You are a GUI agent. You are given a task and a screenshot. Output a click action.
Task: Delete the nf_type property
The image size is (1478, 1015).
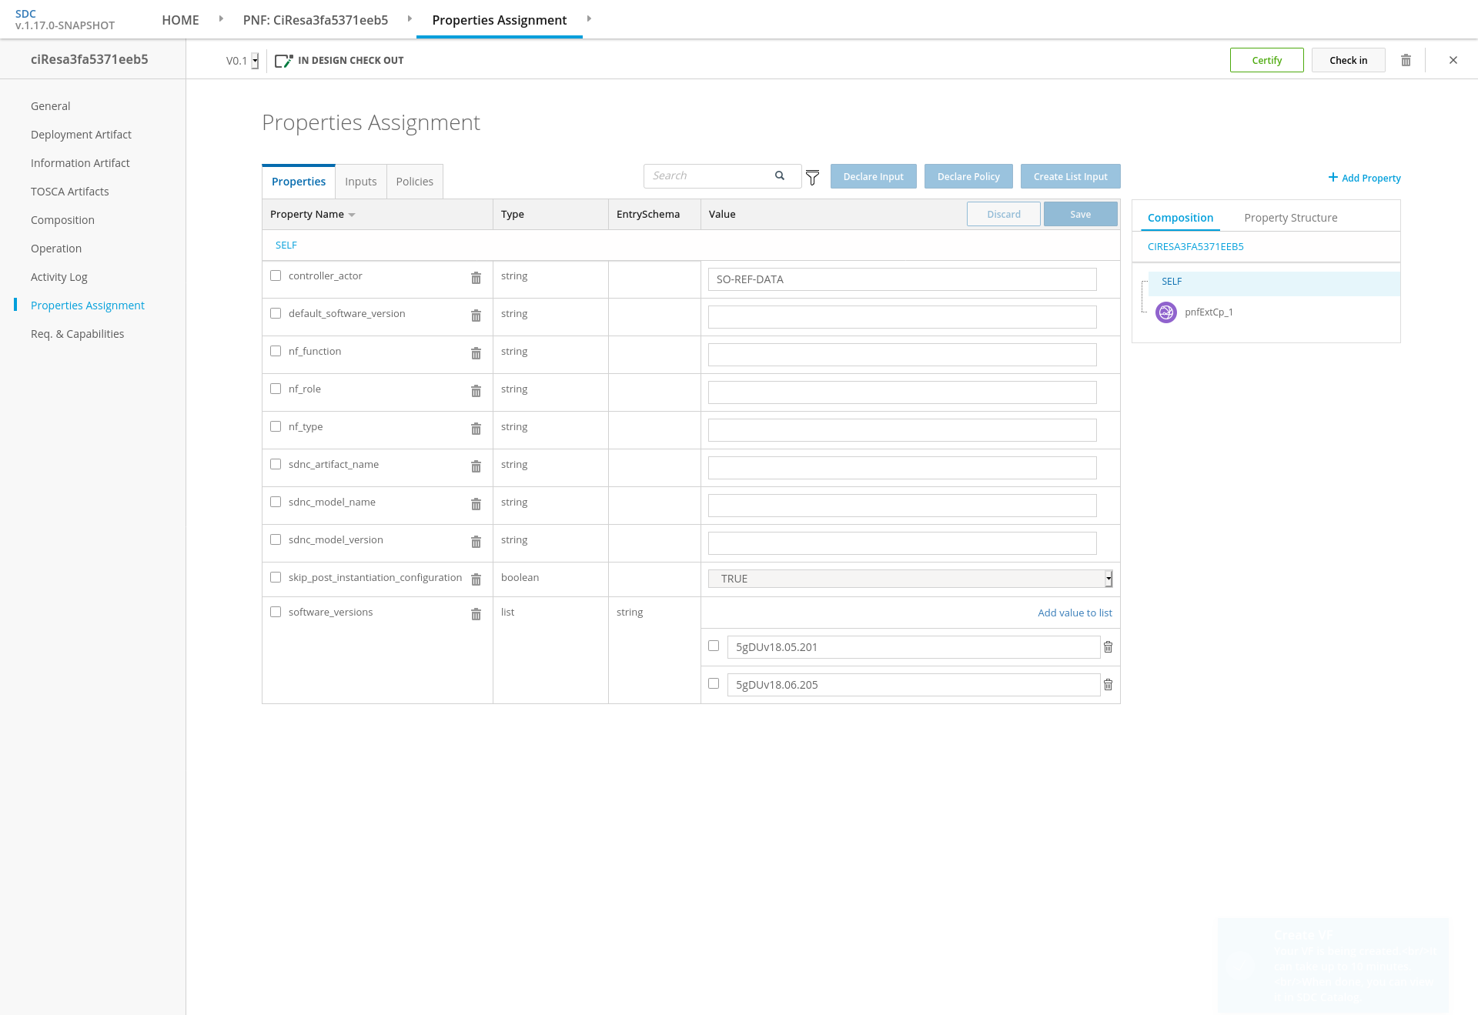[476, 429]
